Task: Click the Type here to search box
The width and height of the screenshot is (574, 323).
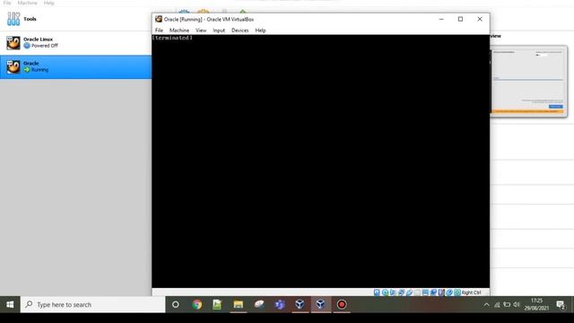Action: tap(93, 304)
